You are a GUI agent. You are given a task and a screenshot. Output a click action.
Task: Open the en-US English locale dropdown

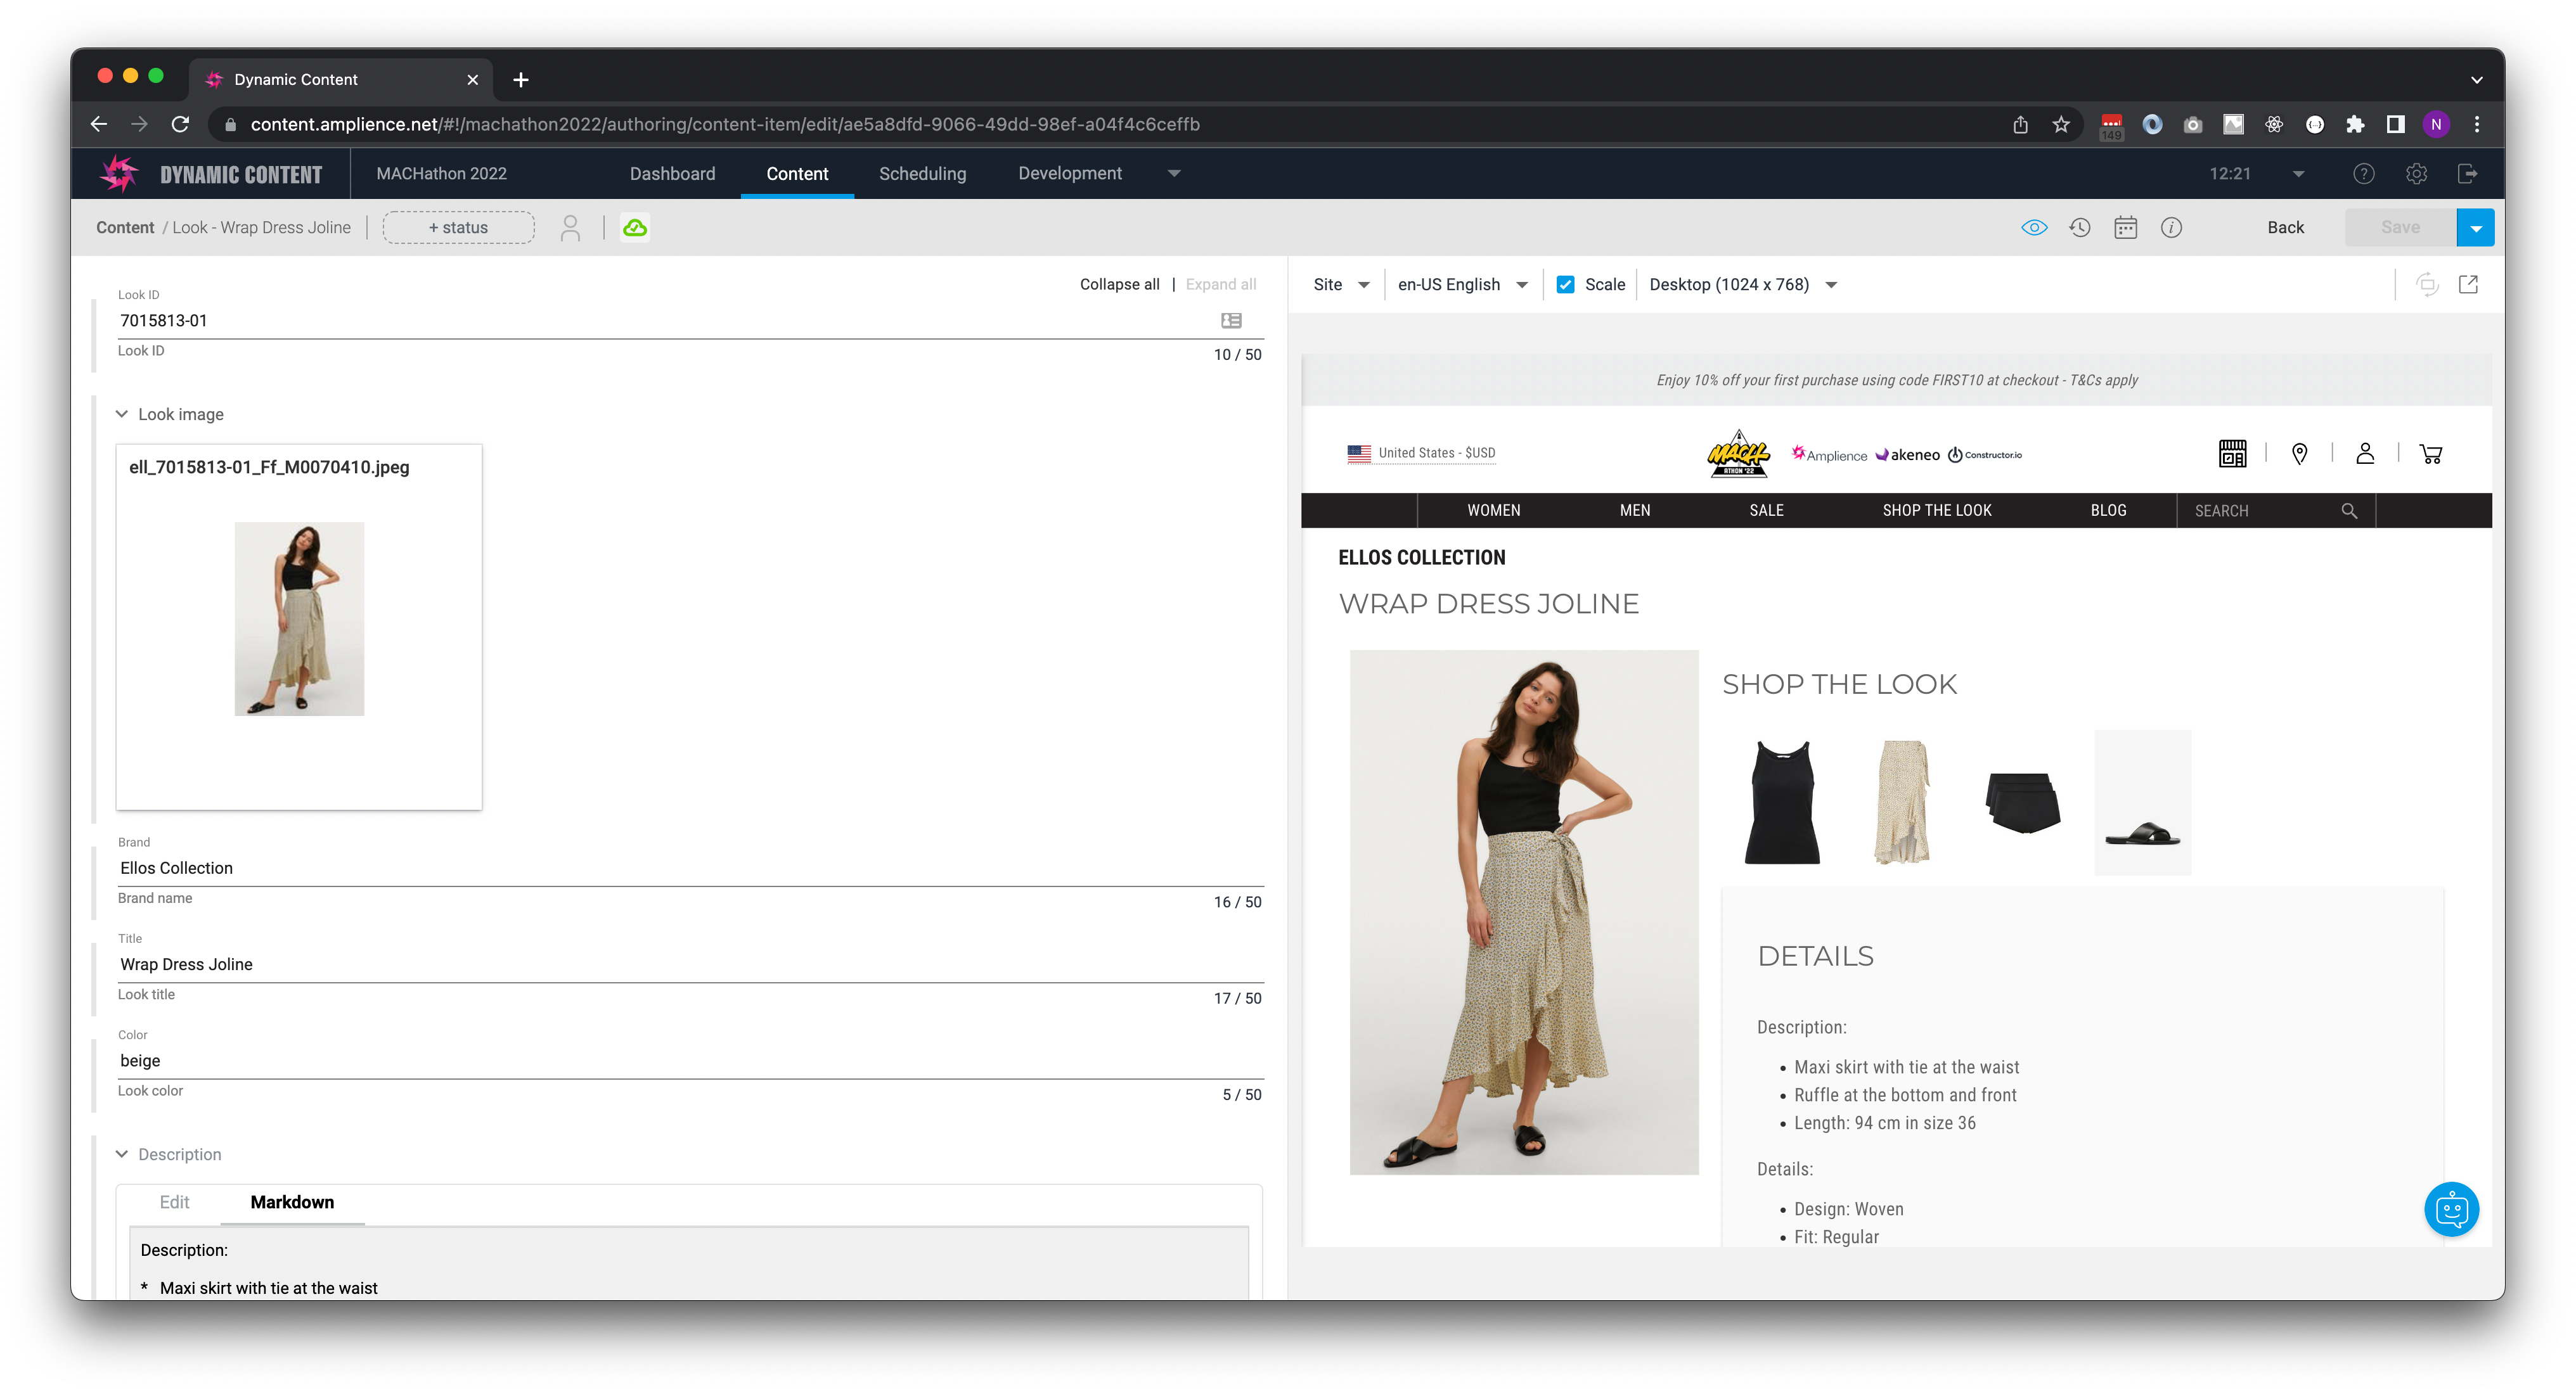[1460, 284]
